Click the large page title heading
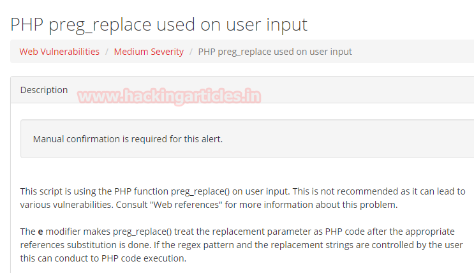This screenshot has height=273, width=474. [x=159, y=24]
